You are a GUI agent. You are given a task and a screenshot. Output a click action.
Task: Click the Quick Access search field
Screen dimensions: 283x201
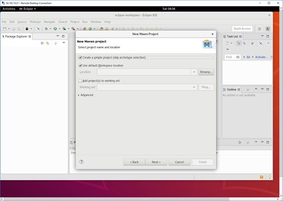tap(242, 29)
